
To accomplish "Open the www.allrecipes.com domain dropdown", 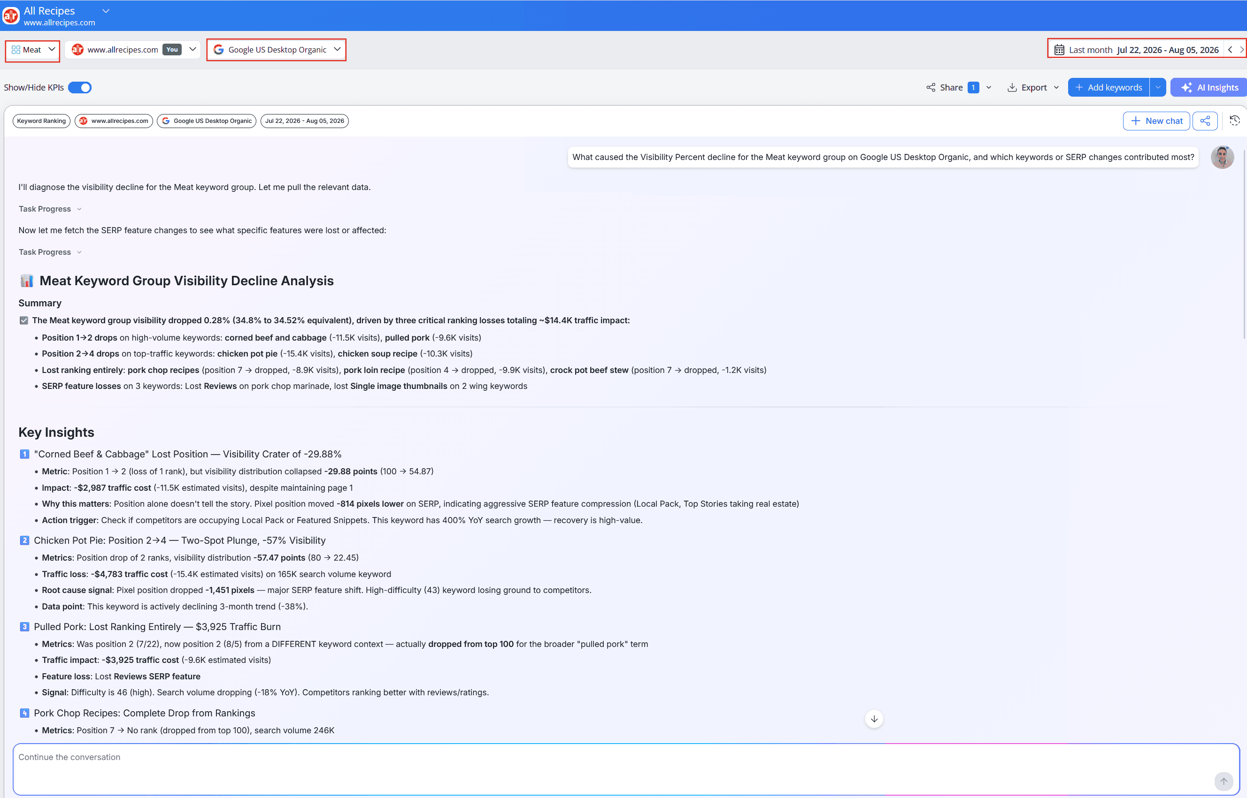I will pyautogui.click(x=133, y=50).
